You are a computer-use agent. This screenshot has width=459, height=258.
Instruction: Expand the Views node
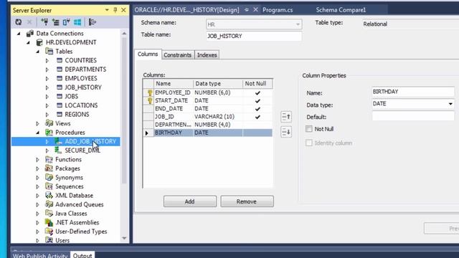point(37,123)
